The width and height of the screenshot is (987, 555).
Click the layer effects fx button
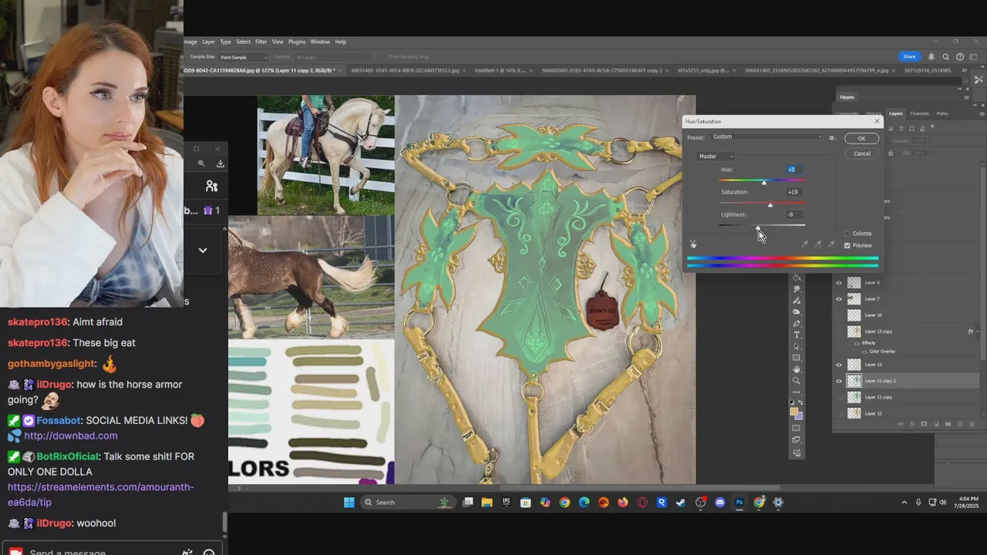(912, 424)
